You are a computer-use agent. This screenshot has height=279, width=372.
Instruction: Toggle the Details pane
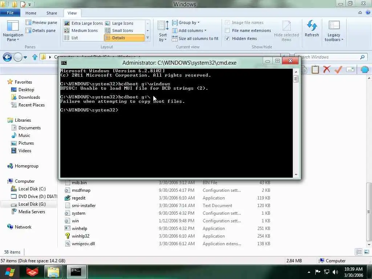click(x=41, y=31)
